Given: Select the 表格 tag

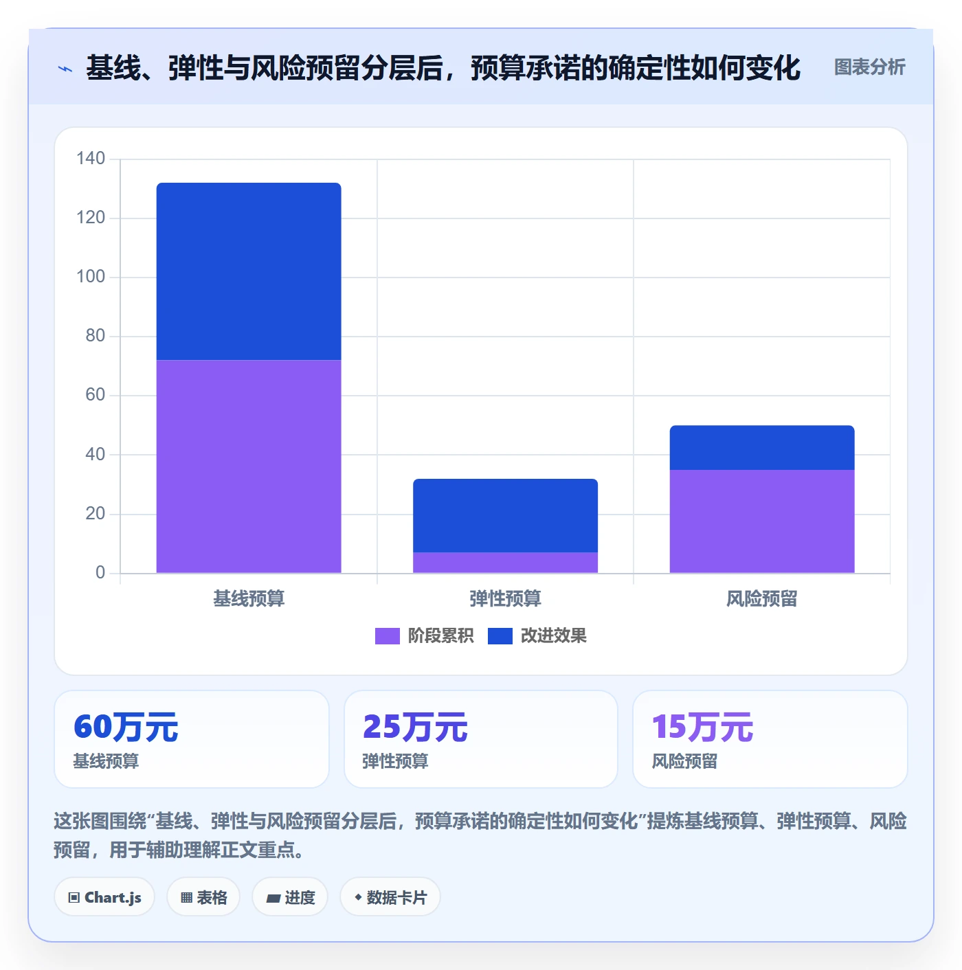Looking at the screenshot, I should tap(203, 897).
